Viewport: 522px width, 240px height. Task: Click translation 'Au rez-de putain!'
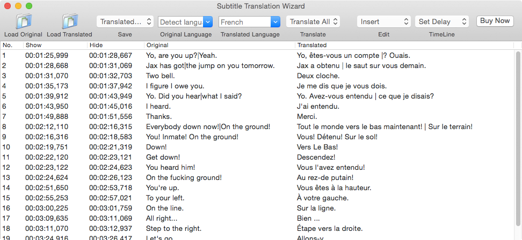point(325,178)
